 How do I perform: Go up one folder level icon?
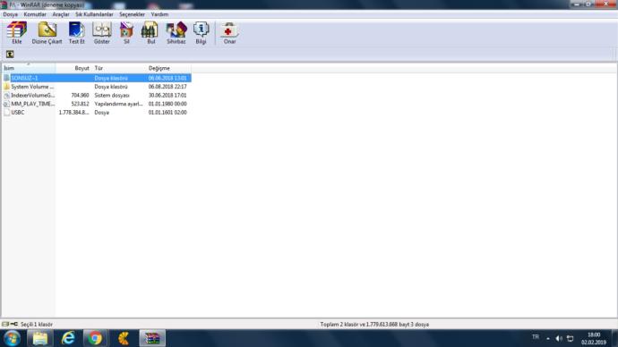(10, 55)
